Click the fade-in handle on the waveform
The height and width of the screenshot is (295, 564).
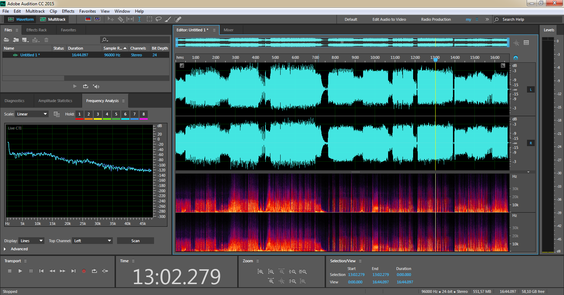tap(182, 65)
